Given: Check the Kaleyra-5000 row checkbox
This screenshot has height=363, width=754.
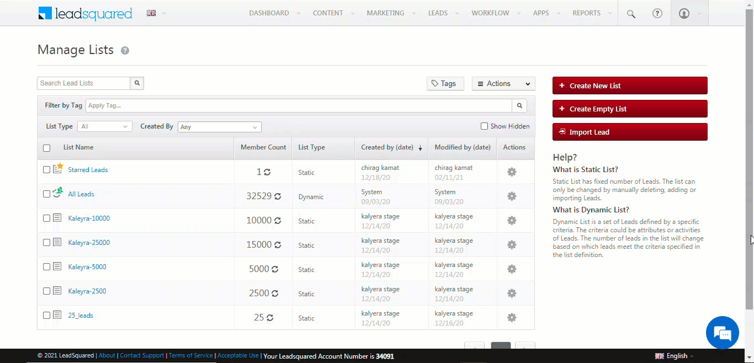Looking at the screenshot, I should click(x=47, y=267).
